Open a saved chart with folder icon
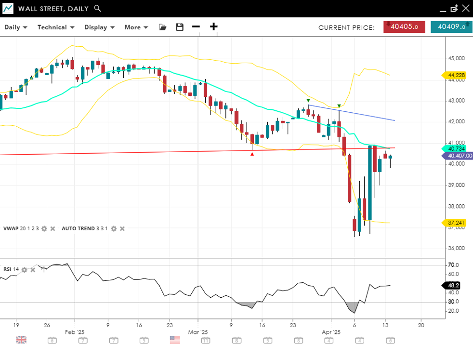473x344 pixels. coord(163,27)
